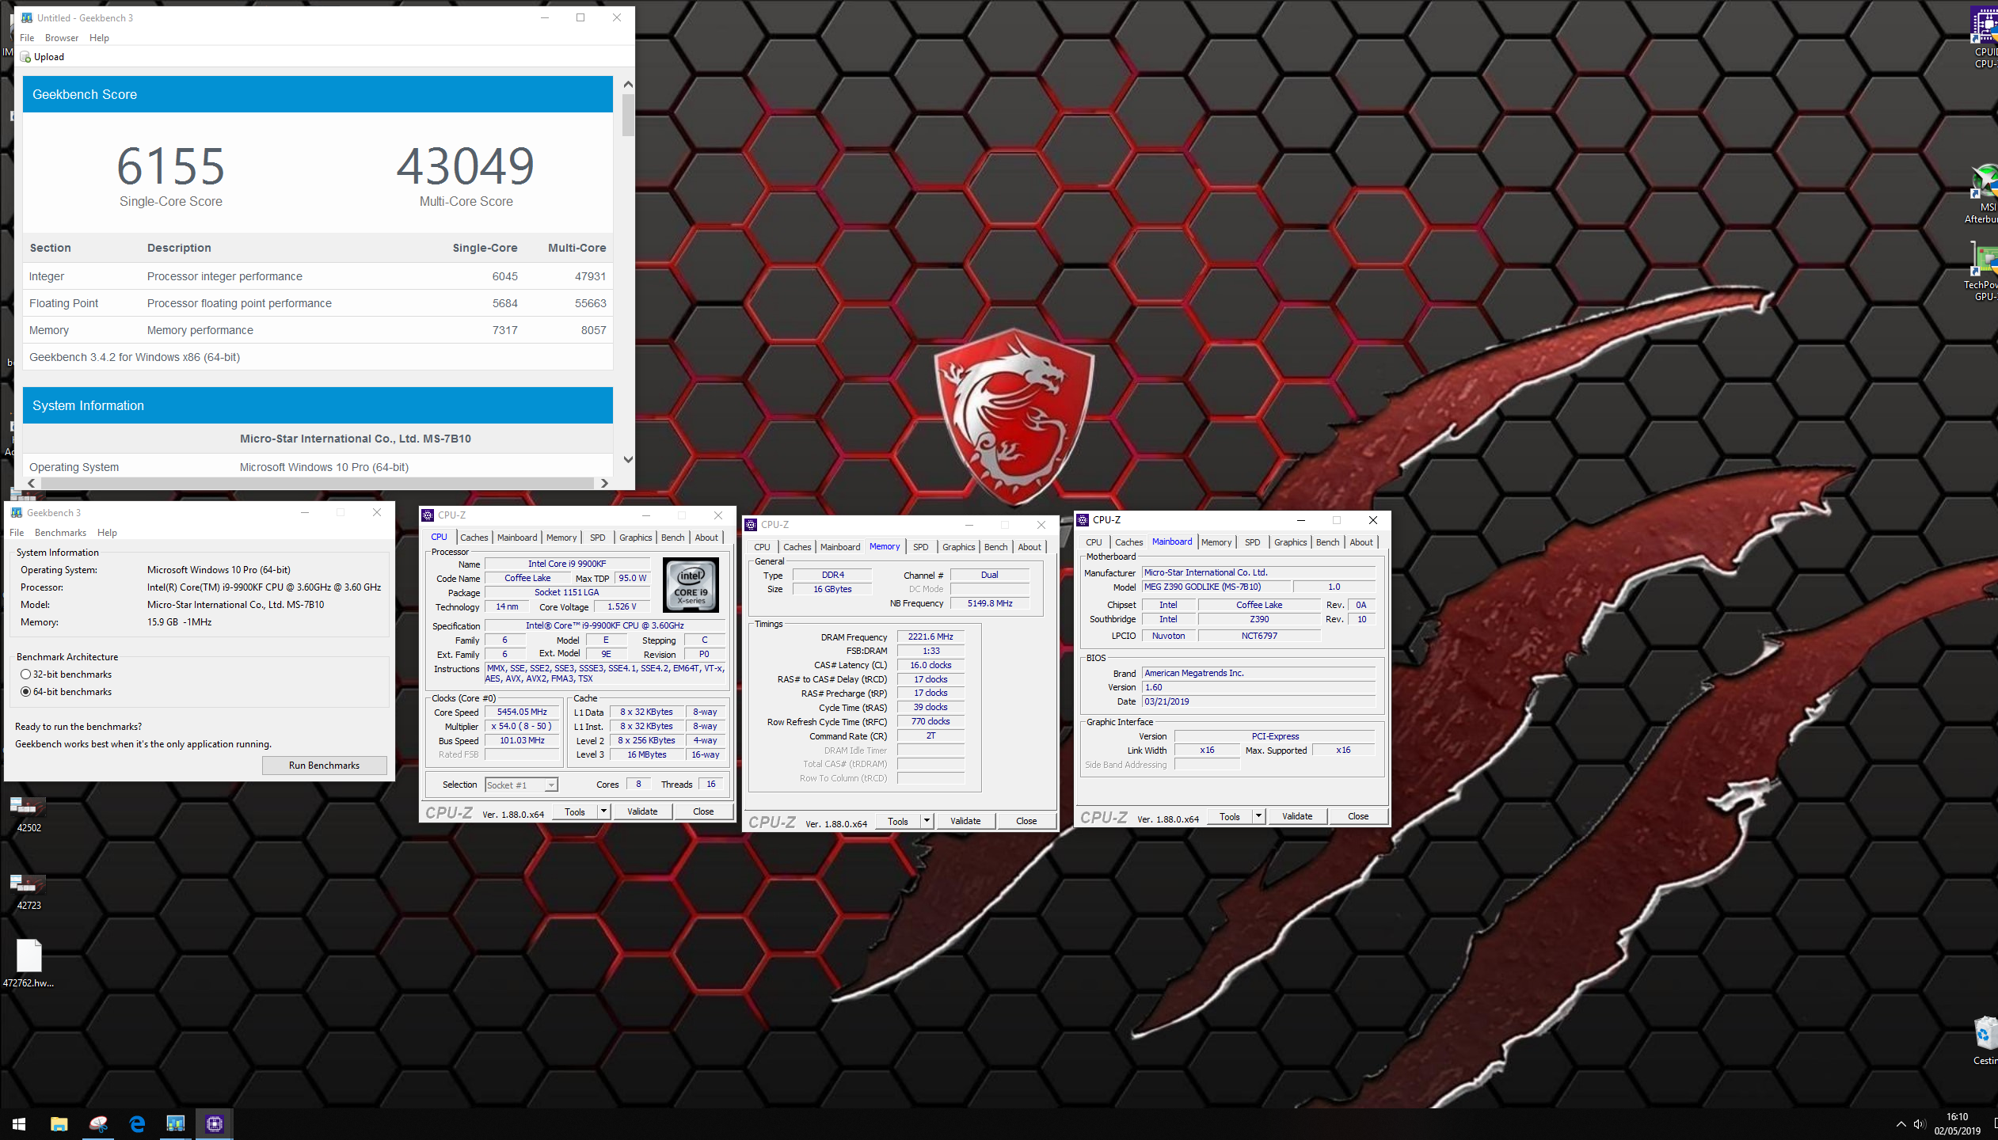Click the CPU-Z title icon of CPU window
The height and width of the screenshot is (1140, 1998).
428,515
